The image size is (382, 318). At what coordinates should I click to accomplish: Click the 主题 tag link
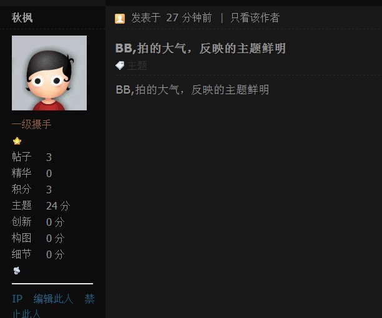tap(137, 65)
